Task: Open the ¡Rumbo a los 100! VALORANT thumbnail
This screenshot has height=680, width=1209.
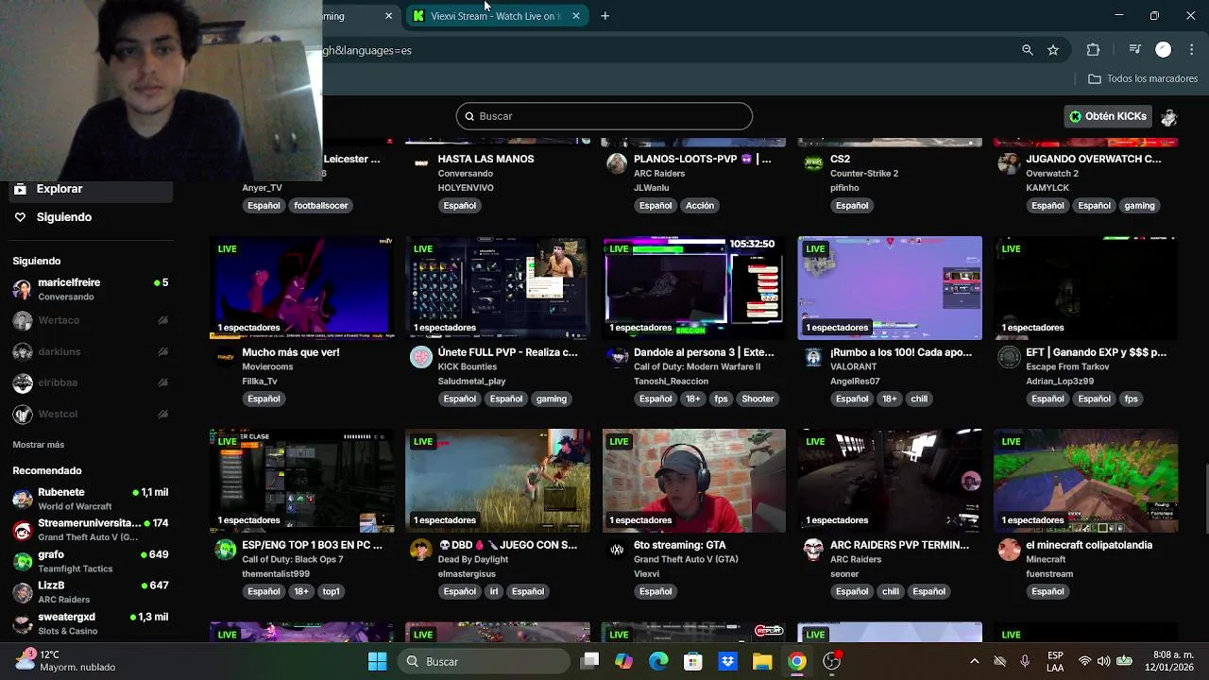Action: (x=890, y=288)
